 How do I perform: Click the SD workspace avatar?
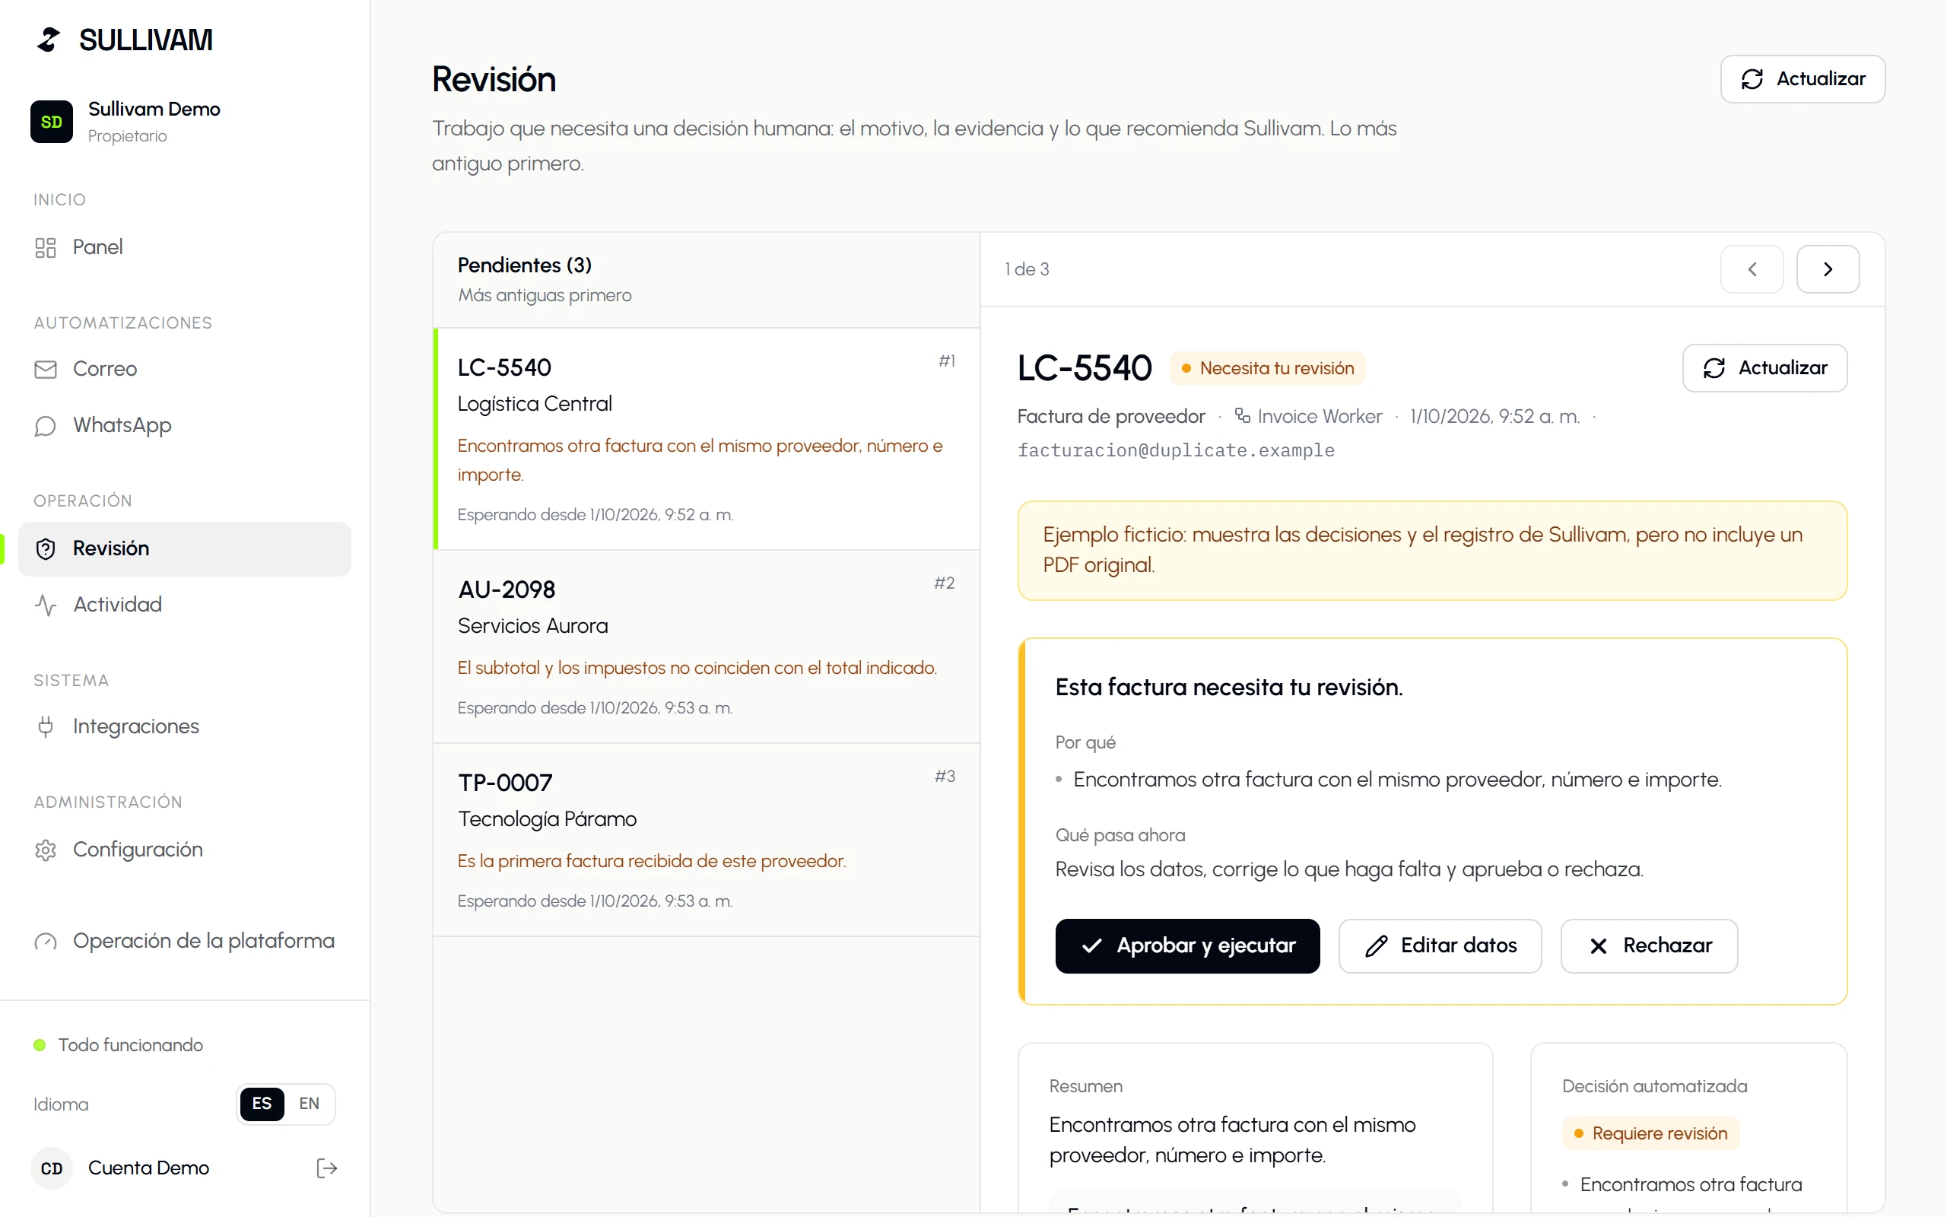(x=52, y=122)
